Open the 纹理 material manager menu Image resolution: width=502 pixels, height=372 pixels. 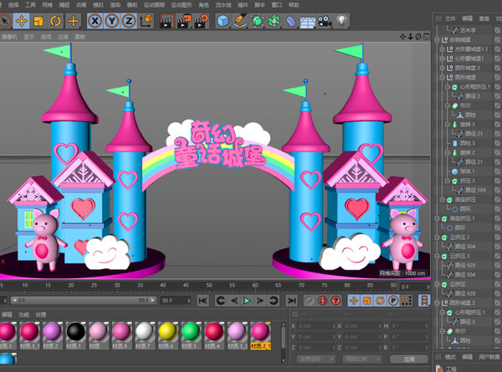[x=41, y=314]
